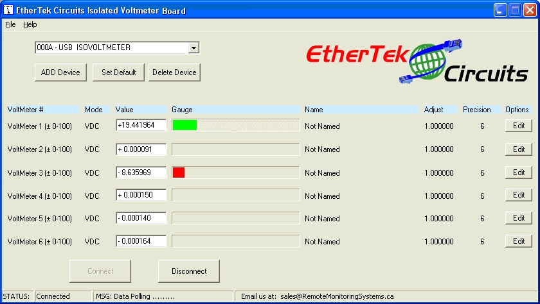Click the ADD Device button
This screenshot has height=304, width=540.
tap(60, 72)
